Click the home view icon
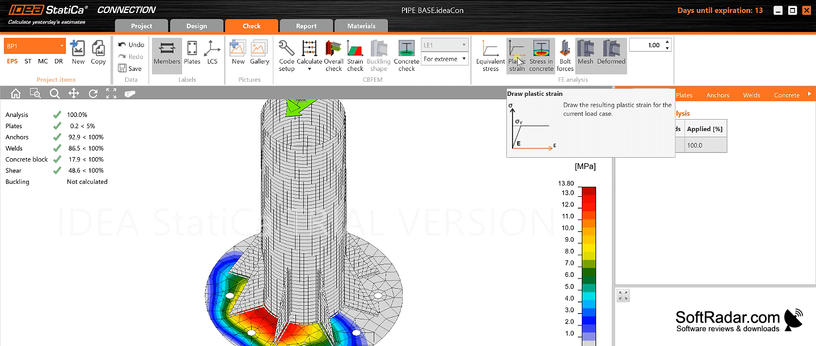816x346 pixels. (15, 94)
